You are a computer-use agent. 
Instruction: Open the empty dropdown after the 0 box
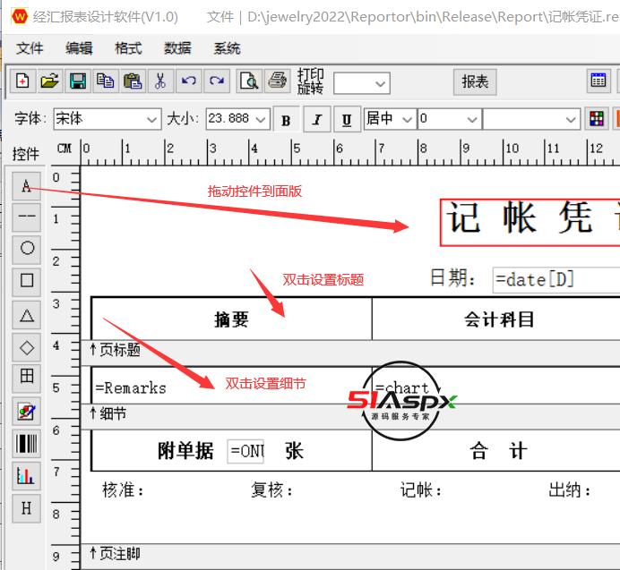pos(531,119)
